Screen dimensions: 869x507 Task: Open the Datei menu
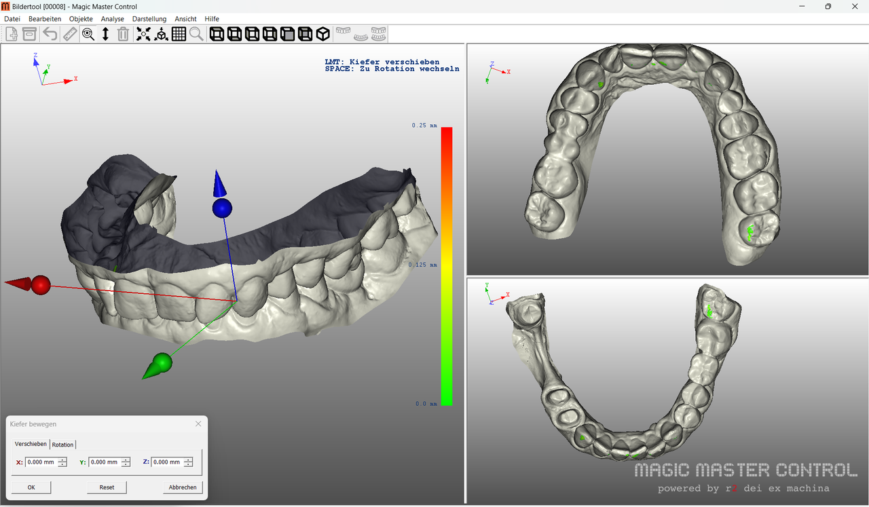(x=12, y=19)
